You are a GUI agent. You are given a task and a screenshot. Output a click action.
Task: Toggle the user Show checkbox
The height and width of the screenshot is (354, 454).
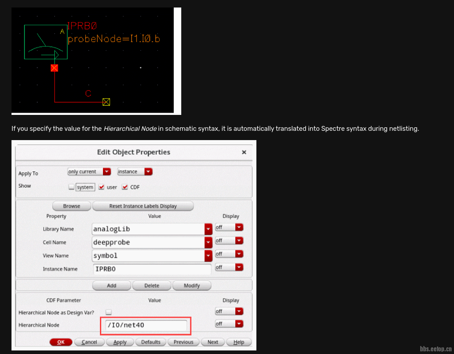point(101,187)
